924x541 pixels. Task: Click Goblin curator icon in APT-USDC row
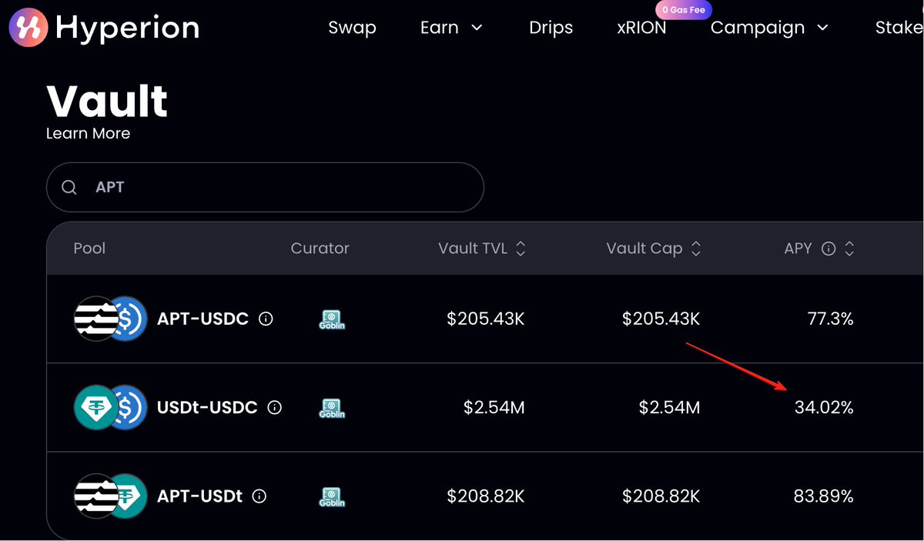pos(332,319)
